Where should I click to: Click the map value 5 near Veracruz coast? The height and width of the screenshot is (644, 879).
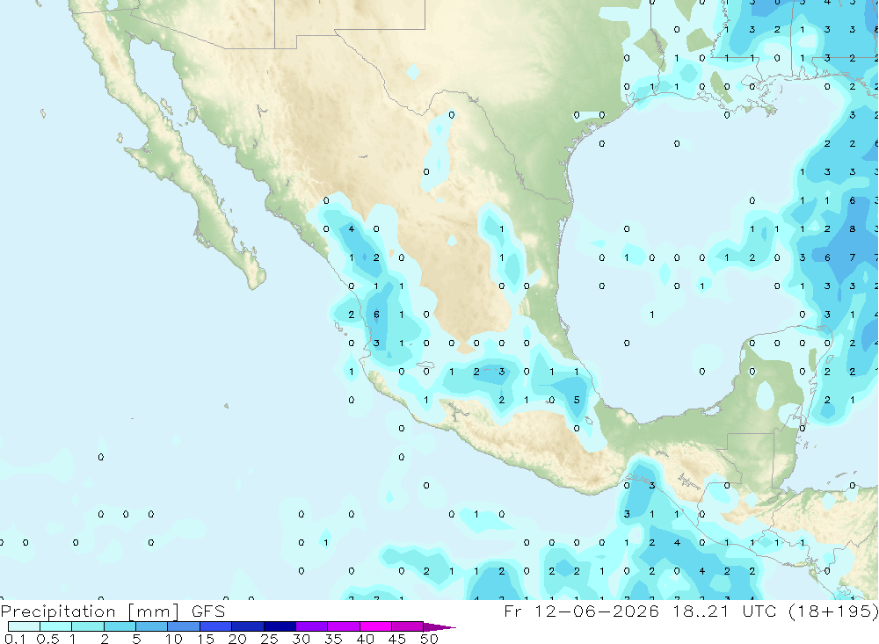click(x=577, y=400)
